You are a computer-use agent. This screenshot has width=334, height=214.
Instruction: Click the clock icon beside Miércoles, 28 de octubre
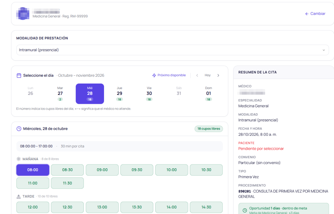tap(19, 129)
